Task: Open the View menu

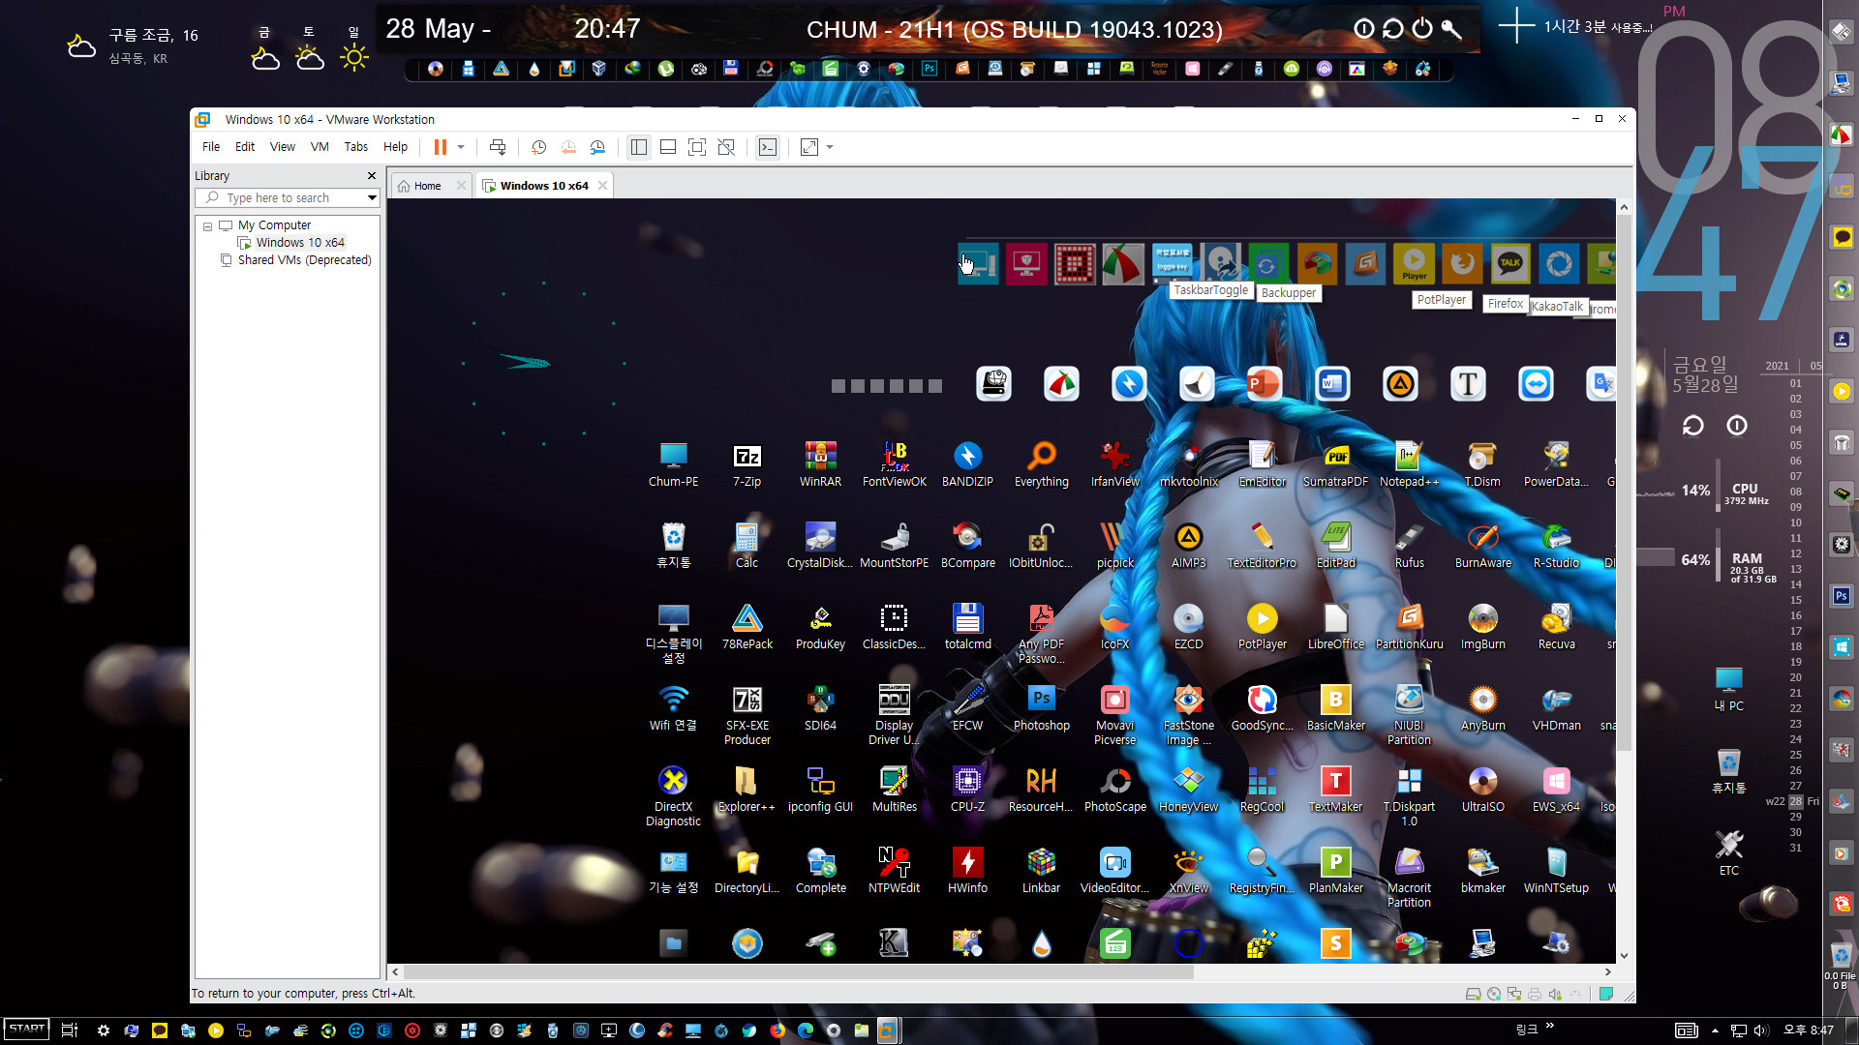Action: (282, 147)
